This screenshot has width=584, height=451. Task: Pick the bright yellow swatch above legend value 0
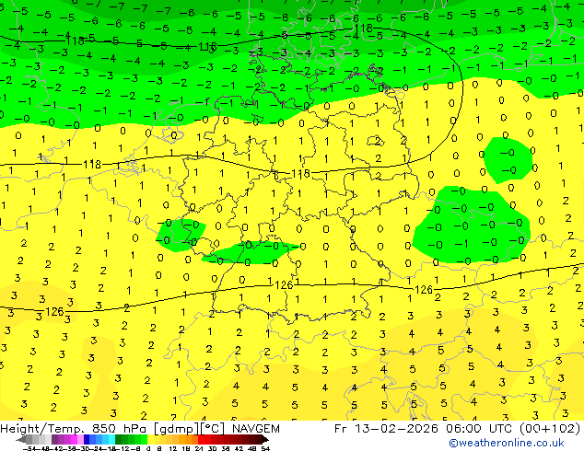coord(151,440)
